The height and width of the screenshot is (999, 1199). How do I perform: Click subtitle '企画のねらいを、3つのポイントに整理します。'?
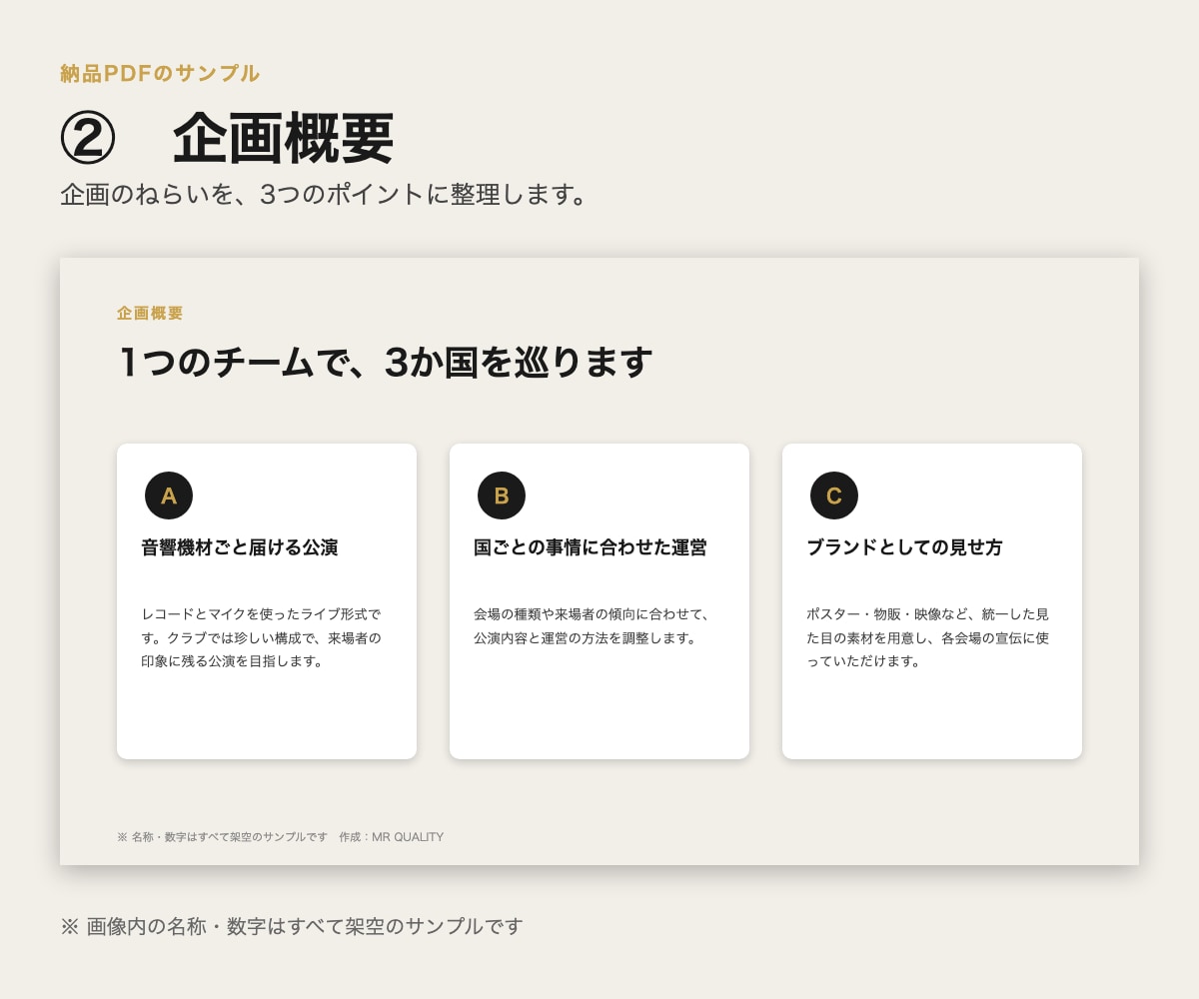[x=327, y=194]
